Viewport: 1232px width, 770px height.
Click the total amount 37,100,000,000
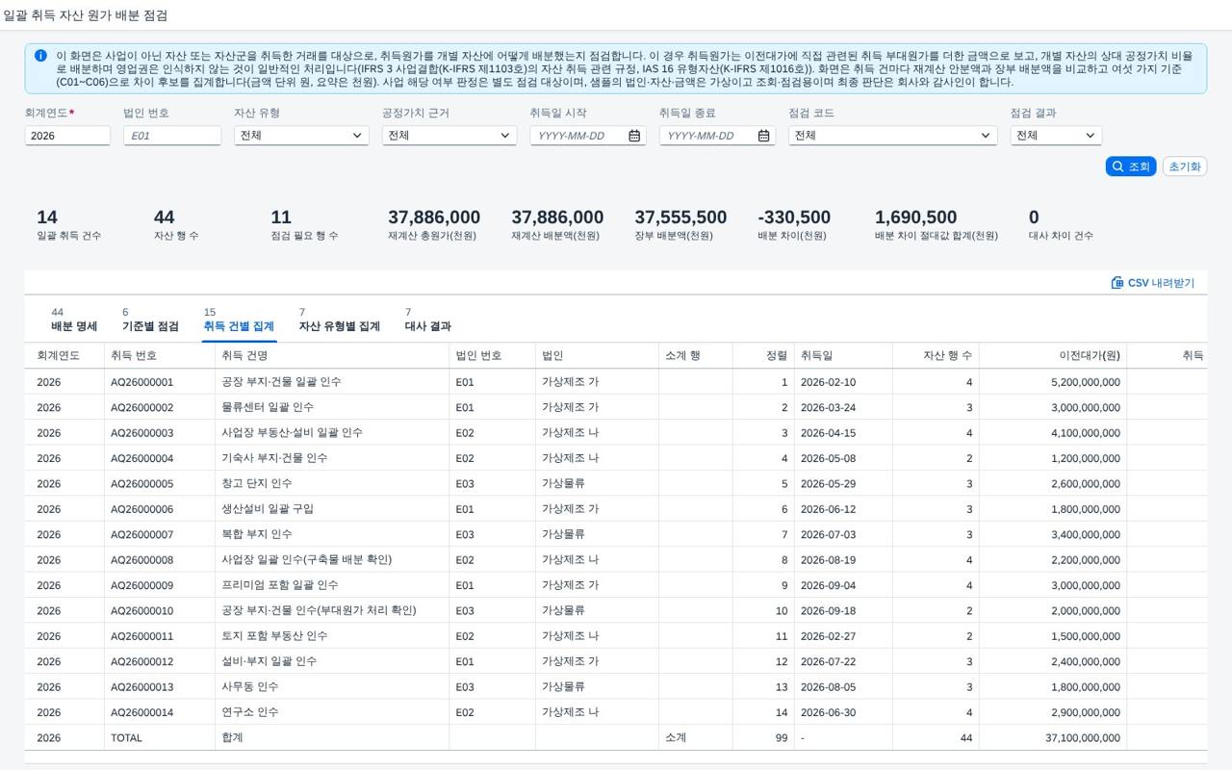pos(1082,738)
